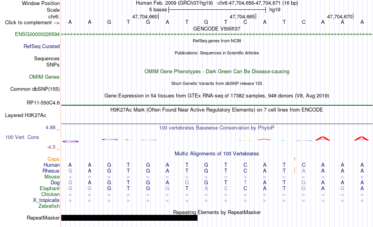Click the Sequences label
Screen dimensions: 373x227
click(x=47, y=59)
